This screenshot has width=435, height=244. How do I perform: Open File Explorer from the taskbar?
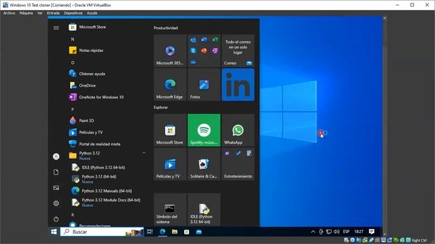point(175,232)
